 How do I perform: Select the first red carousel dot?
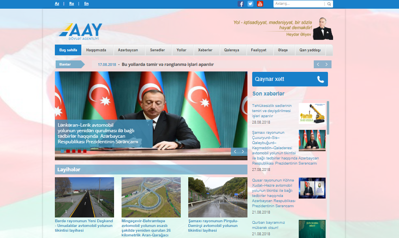coord(68,151)
